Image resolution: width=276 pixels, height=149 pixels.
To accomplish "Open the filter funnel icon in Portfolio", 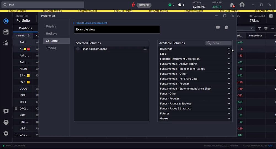I will click(259, 28).
